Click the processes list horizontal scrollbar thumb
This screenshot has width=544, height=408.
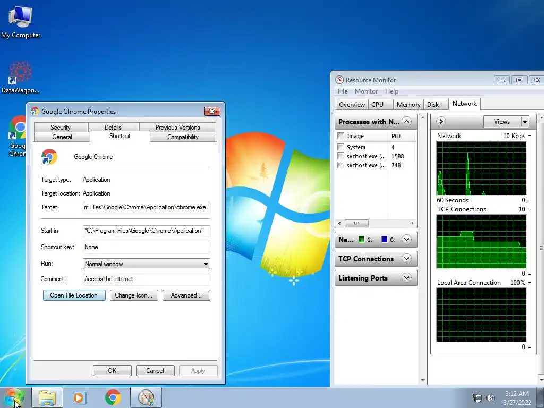pyautogui.click(x=356, y=223)
